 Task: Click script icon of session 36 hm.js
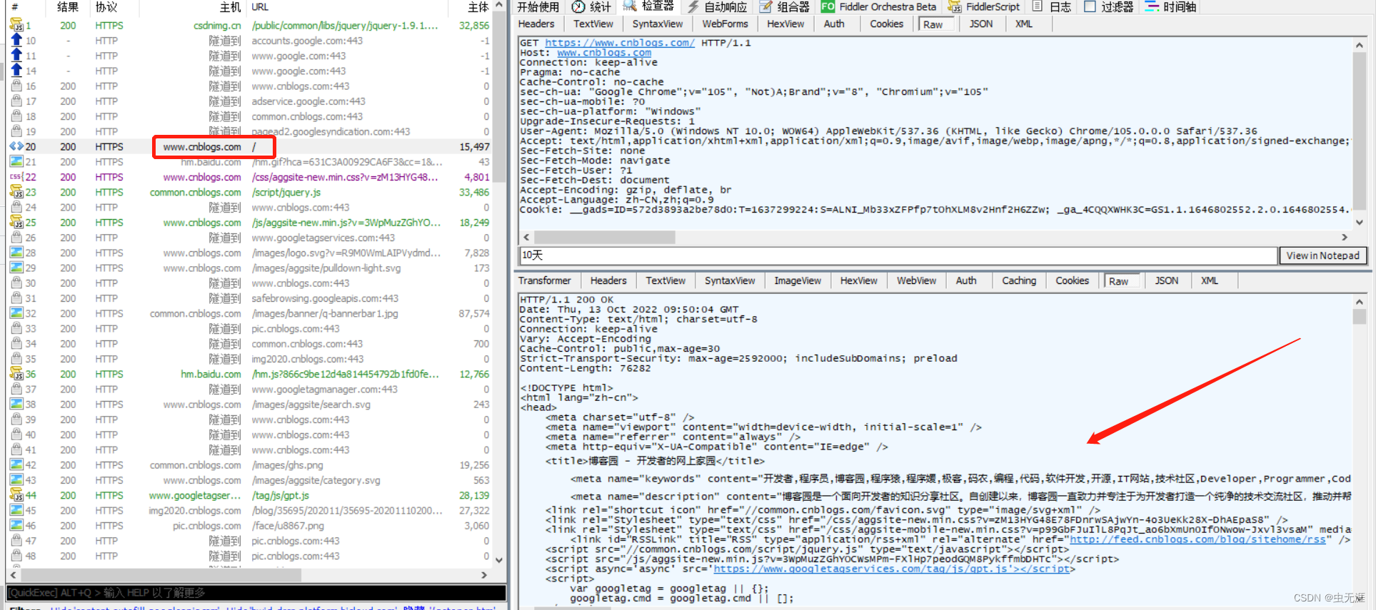click(16, 374)
